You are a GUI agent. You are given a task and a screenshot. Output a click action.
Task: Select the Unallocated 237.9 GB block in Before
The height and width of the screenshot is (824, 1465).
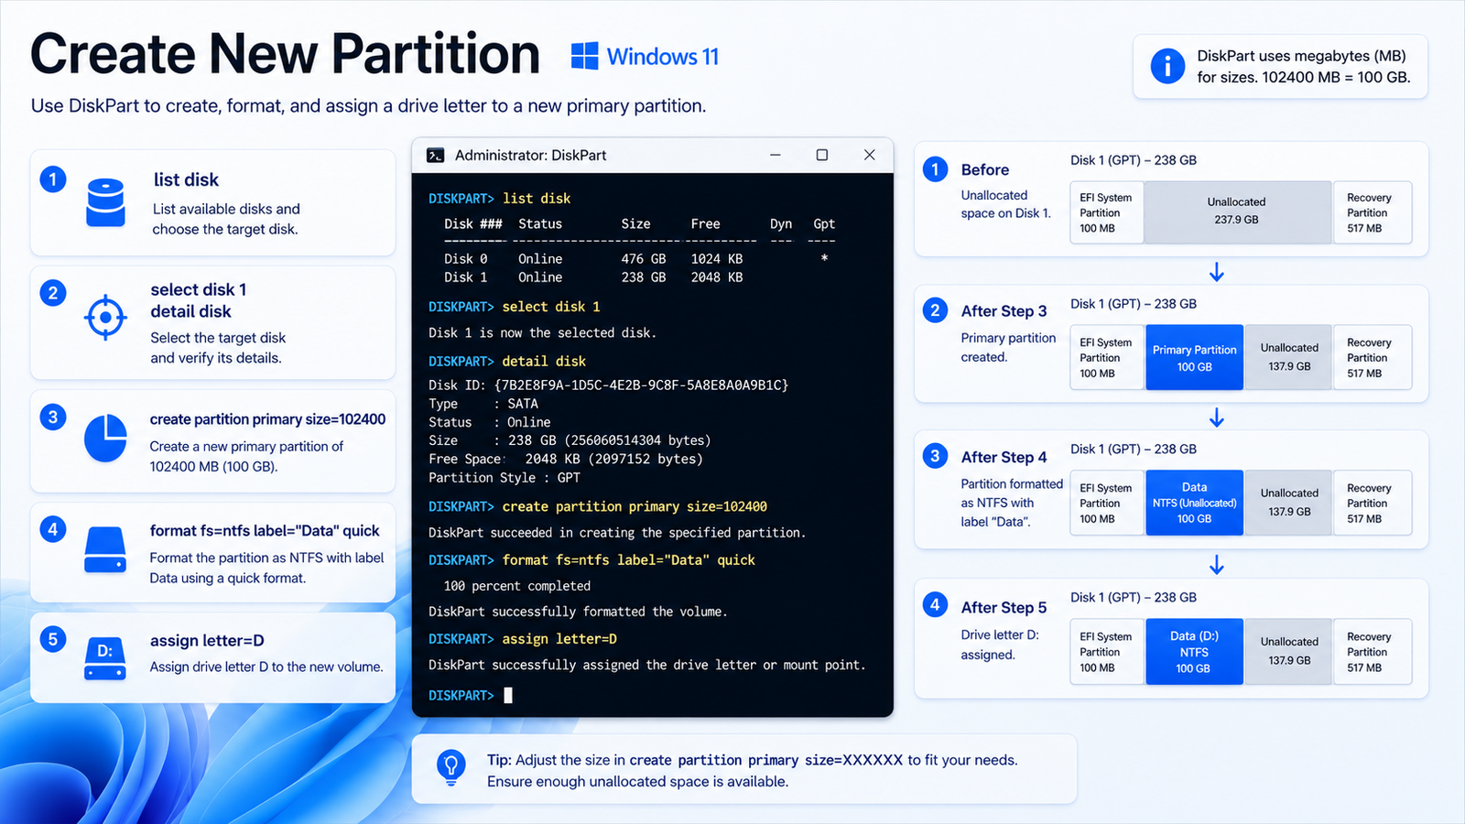point(1236,212)
